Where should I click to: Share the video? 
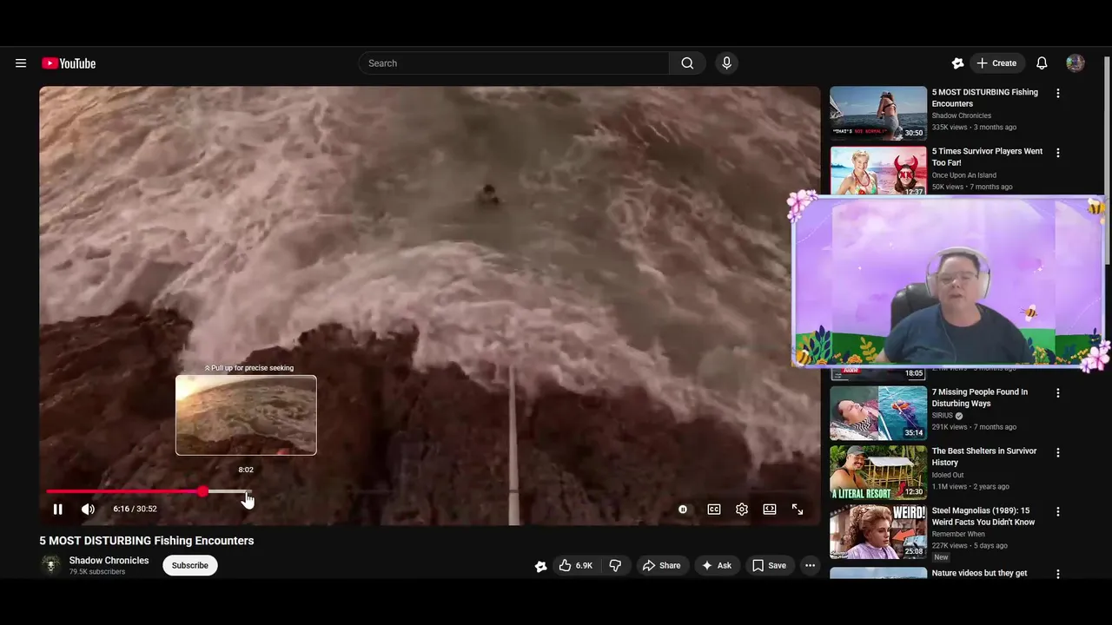pyautogui.click(x=661, y=565)
